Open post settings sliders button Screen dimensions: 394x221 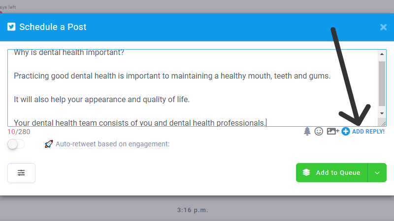point(21,173)
